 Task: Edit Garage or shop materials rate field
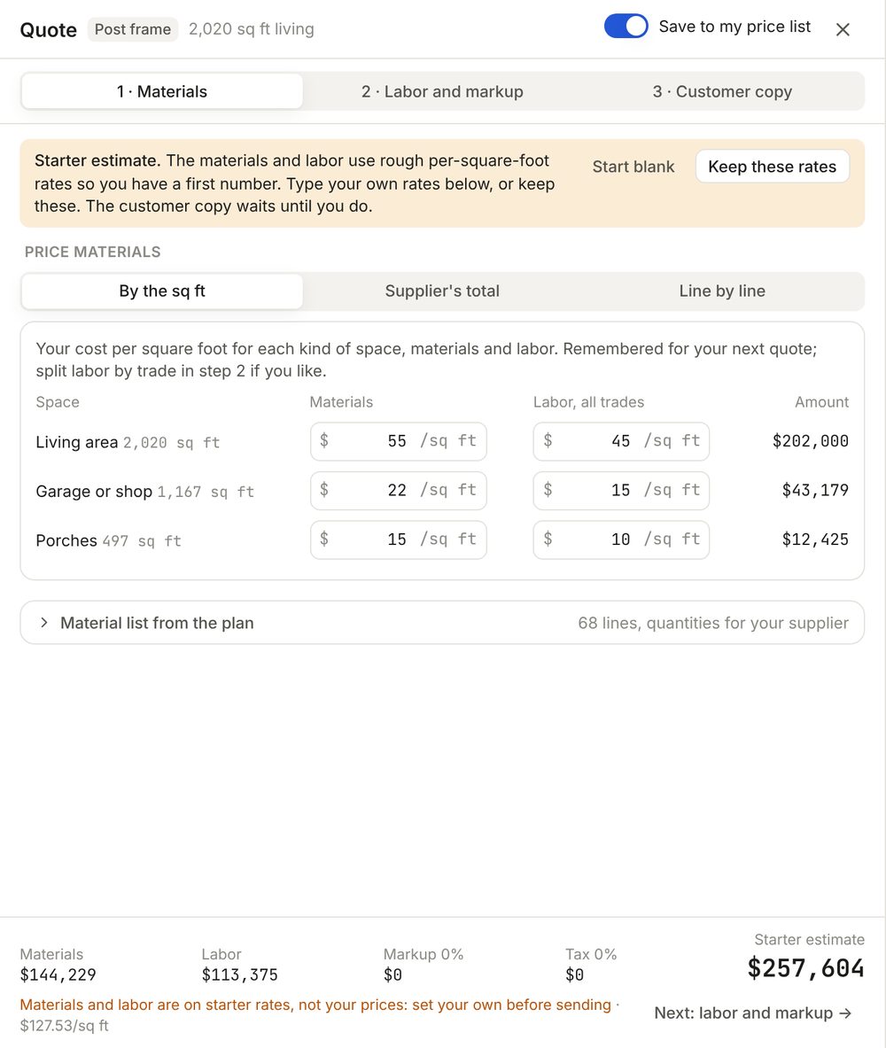click(399, 491)
